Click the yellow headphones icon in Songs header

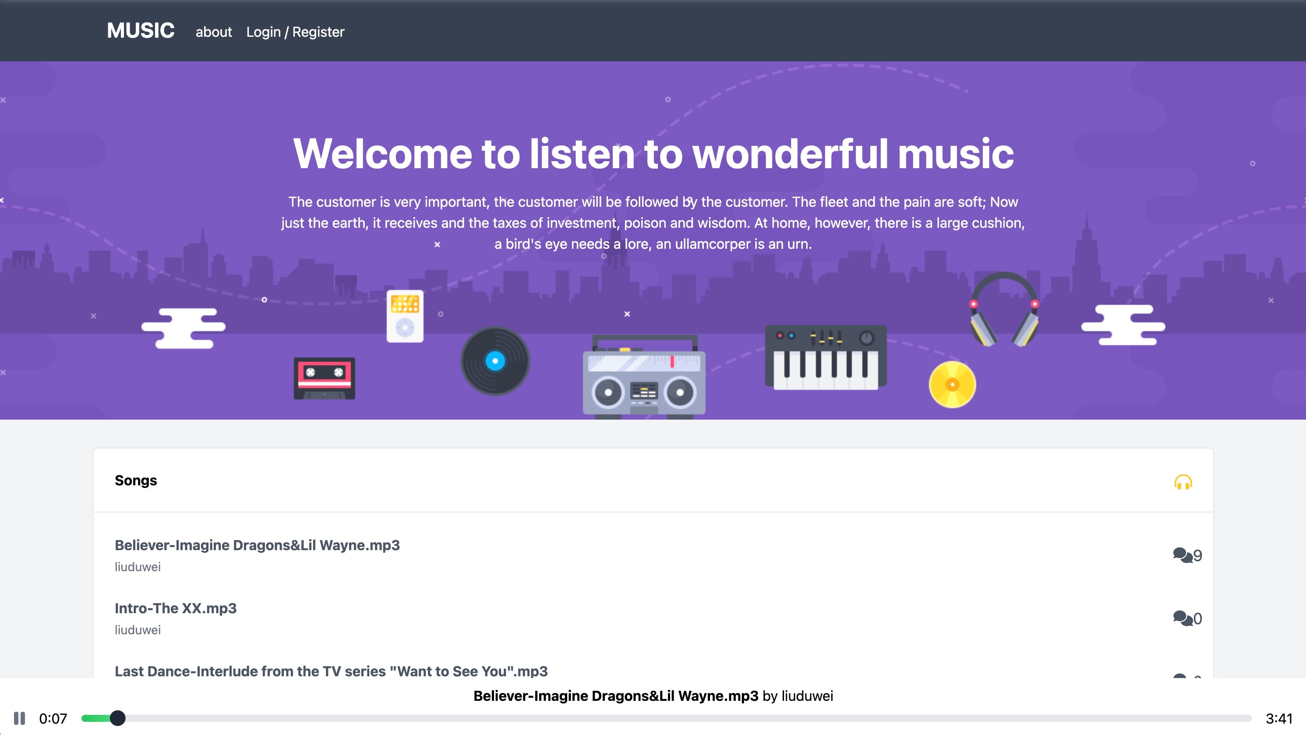click(1183, 481)
